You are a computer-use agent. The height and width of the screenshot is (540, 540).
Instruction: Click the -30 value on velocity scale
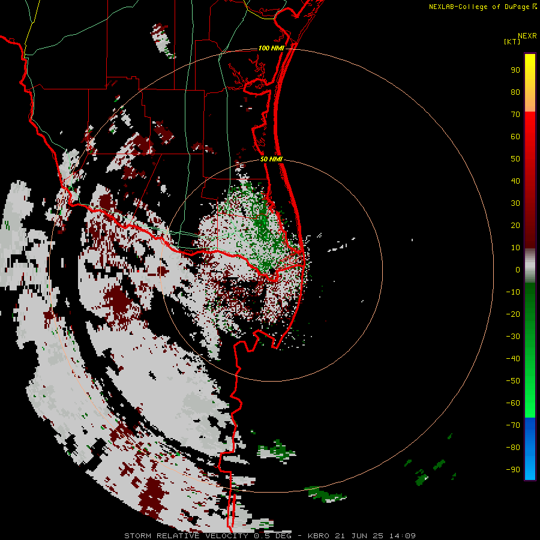pyautogui.click(x=513, y=337)
